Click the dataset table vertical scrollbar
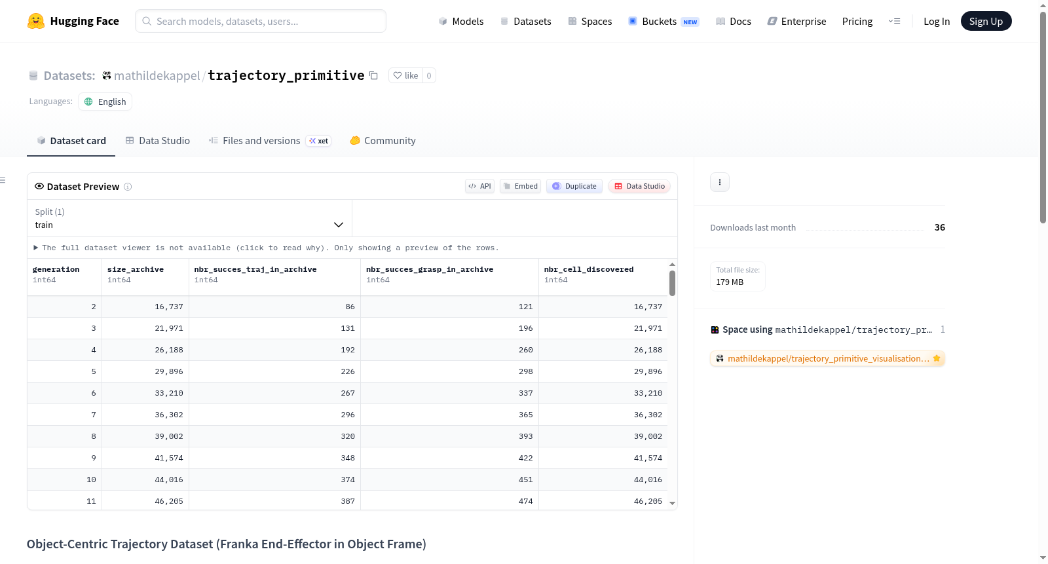This screenshot has width=1048, height=564. click(x=672, y=284)
